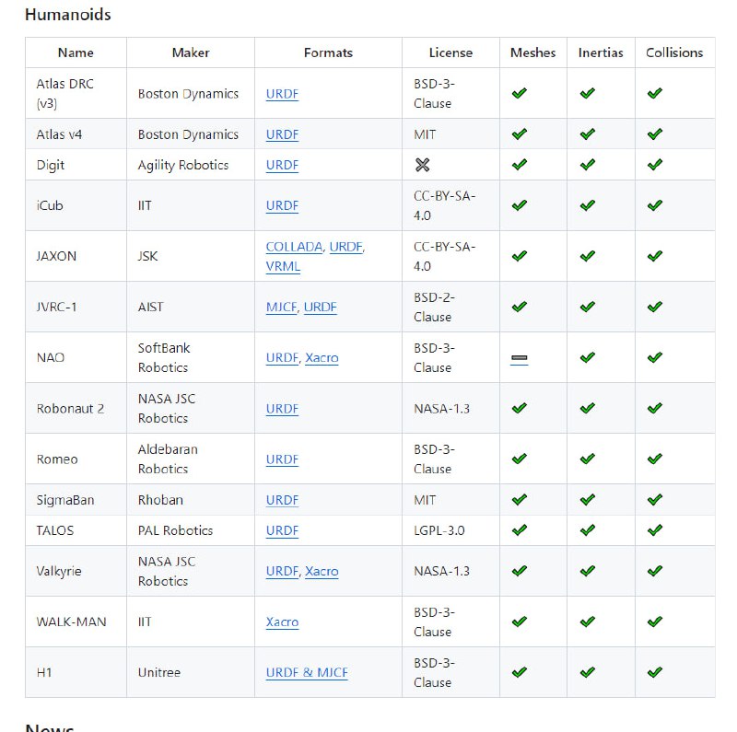Click the Digit license cross icon

coord(423,165)
